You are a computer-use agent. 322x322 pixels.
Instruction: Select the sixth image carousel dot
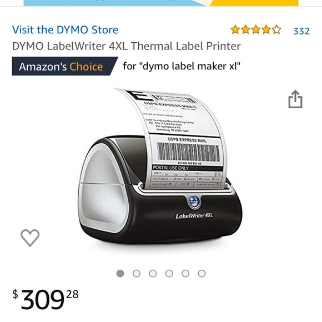[x=202, y=273]
